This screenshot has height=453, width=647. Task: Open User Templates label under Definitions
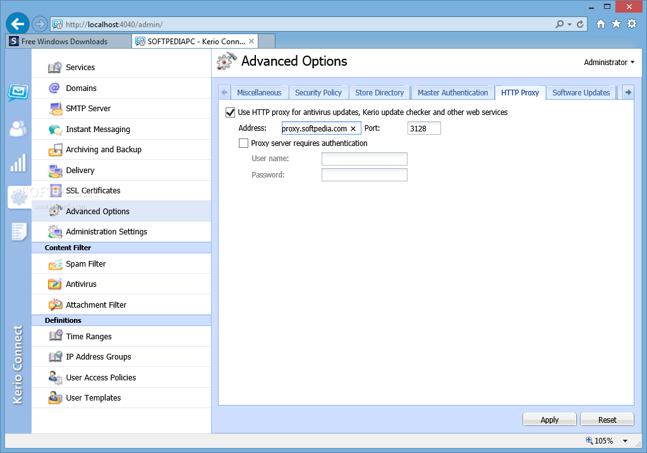(94, 397)
